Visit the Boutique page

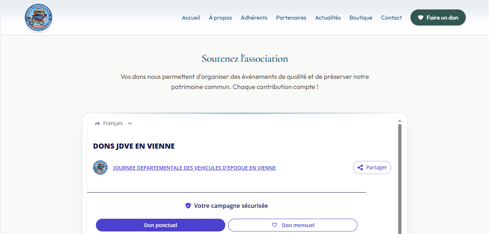coord(361,18)
